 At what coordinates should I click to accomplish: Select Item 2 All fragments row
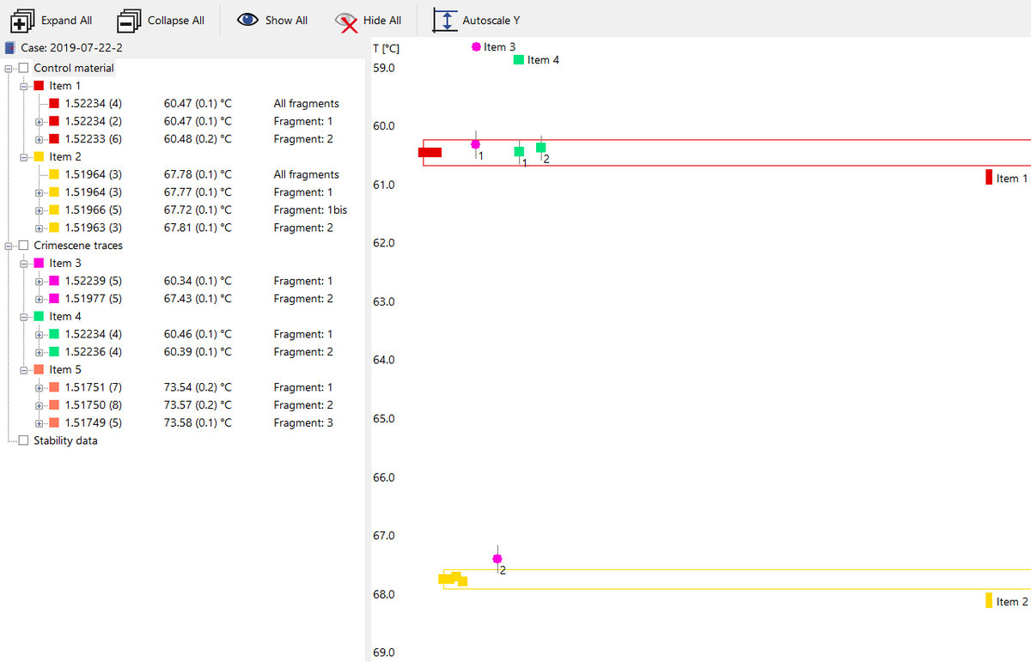93,174
